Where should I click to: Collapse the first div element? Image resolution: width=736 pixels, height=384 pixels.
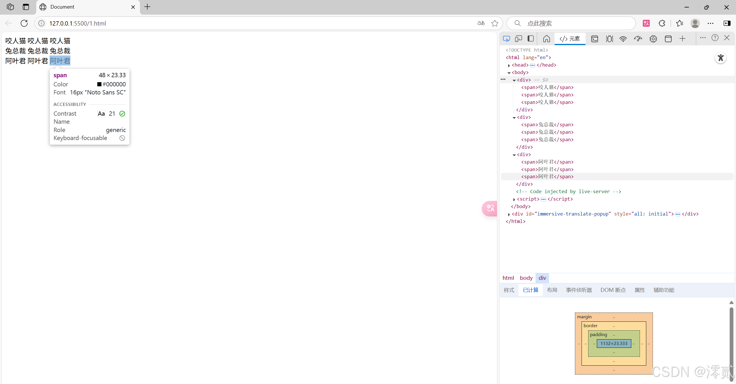(x=514, y=80)
